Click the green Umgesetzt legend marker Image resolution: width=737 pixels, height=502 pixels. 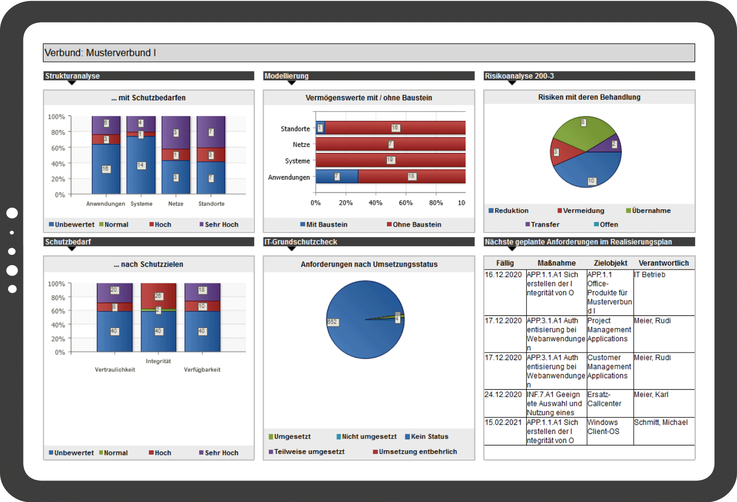(271, 437)
